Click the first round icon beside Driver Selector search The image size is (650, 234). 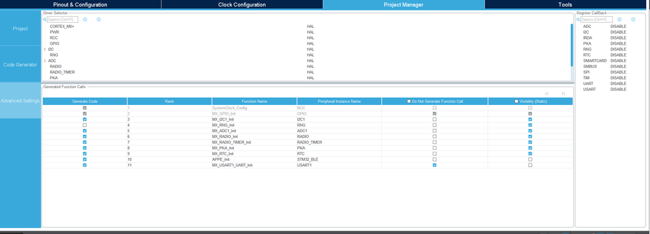(85, 19)
